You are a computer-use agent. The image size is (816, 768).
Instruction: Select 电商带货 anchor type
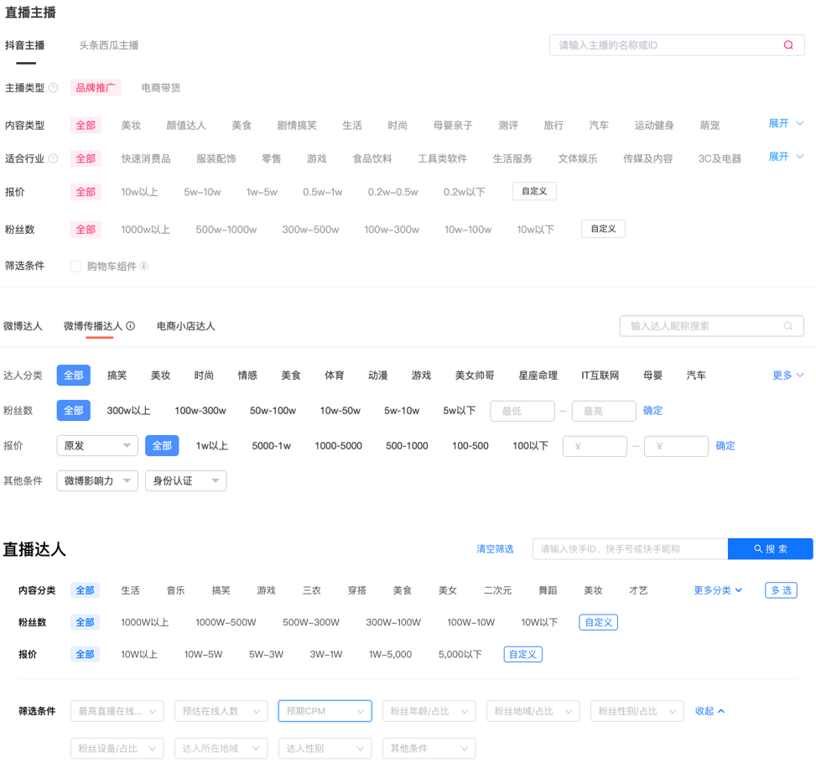click(x=161, y=88)
